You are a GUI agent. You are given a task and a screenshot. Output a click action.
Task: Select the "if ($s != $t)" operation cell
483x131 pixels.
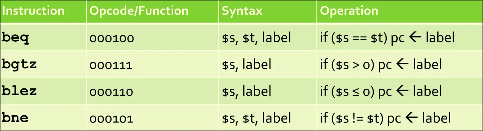pyautogui.click(x=400, y=117)
